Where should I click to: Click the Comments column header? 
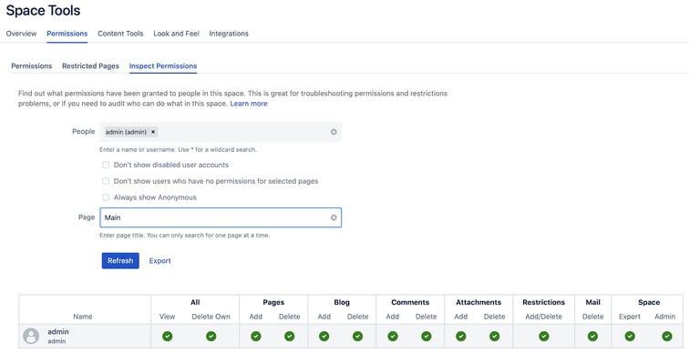(x=410, y=303)
